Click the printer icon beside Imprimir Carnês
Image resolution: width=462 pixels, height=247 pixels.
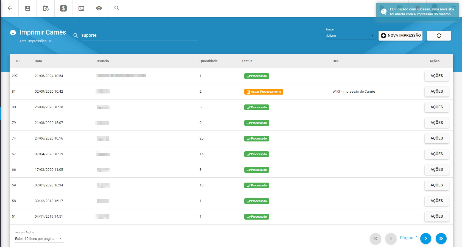13,32
